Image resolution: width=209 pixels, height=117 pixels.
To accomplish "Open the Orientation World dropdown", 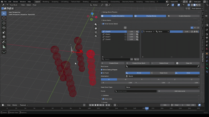I will [162, 76].
